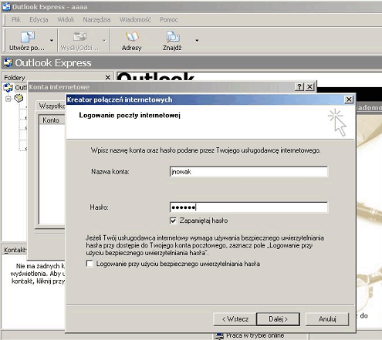Open the Plik menu
Screen dimensions: 382x340
(x=16, y=19)
